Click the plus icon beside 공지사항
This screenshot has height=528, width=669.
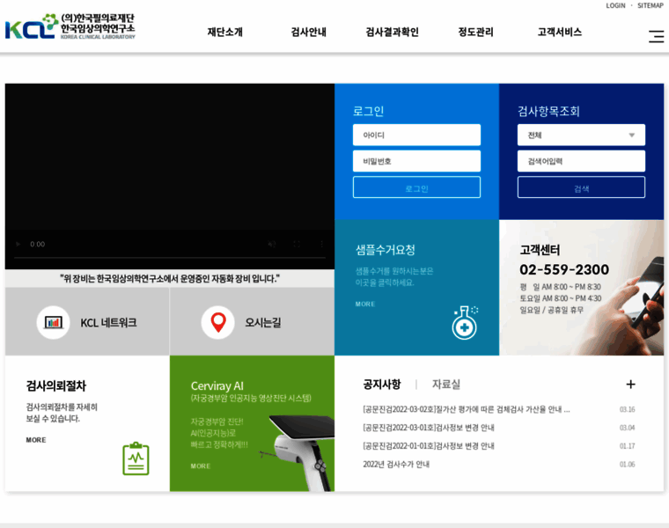point(630,385)
